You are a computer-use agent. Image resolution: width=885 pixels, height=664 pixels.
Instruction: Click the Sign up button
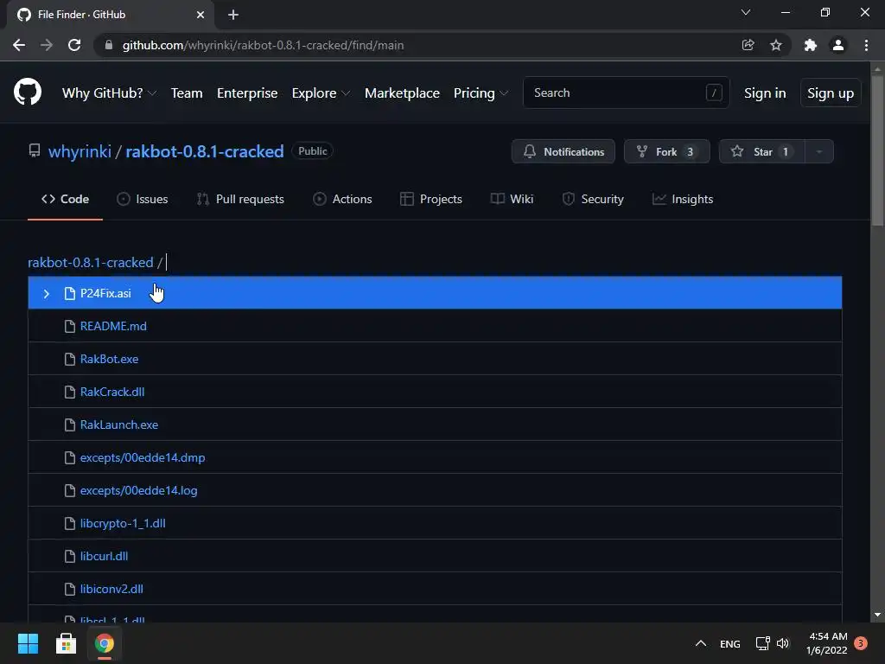831,93
